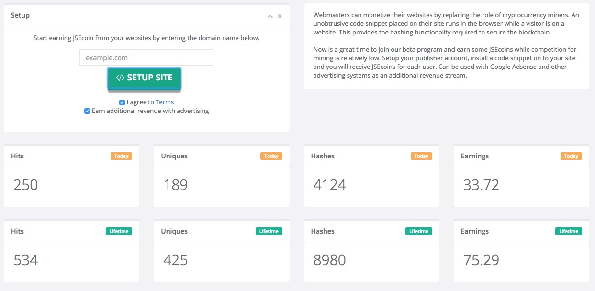Screen dimensions: 595x291
Task: Select the 250 hits today value
Action: tap(26, 185)
